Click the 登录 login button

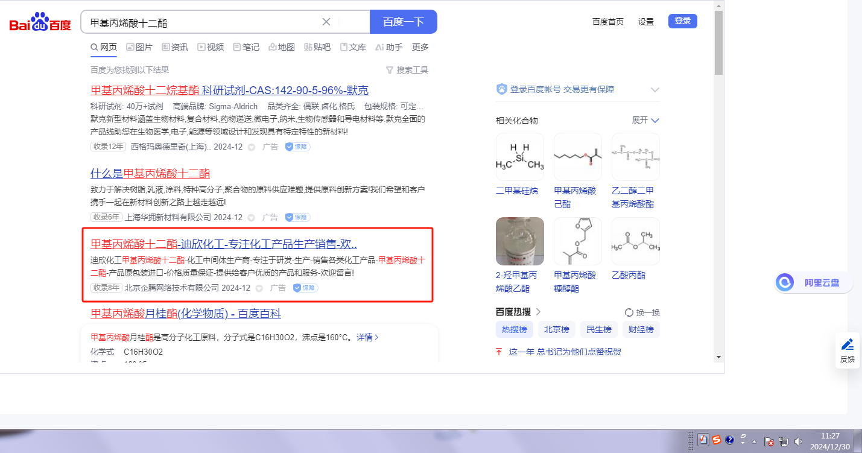(x=682, y=21)
